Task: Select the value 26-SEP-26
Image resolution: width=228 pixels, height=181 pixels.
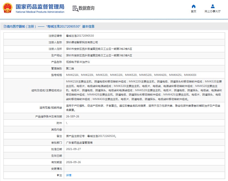Action: pos(73,116)
